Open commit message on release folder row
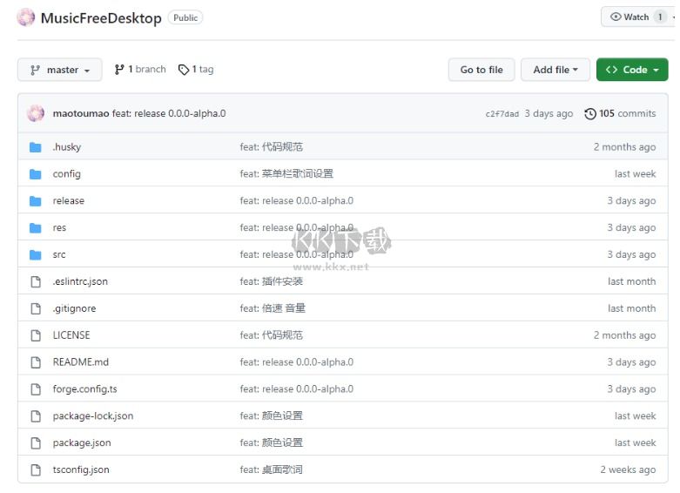 coord(297,201)
